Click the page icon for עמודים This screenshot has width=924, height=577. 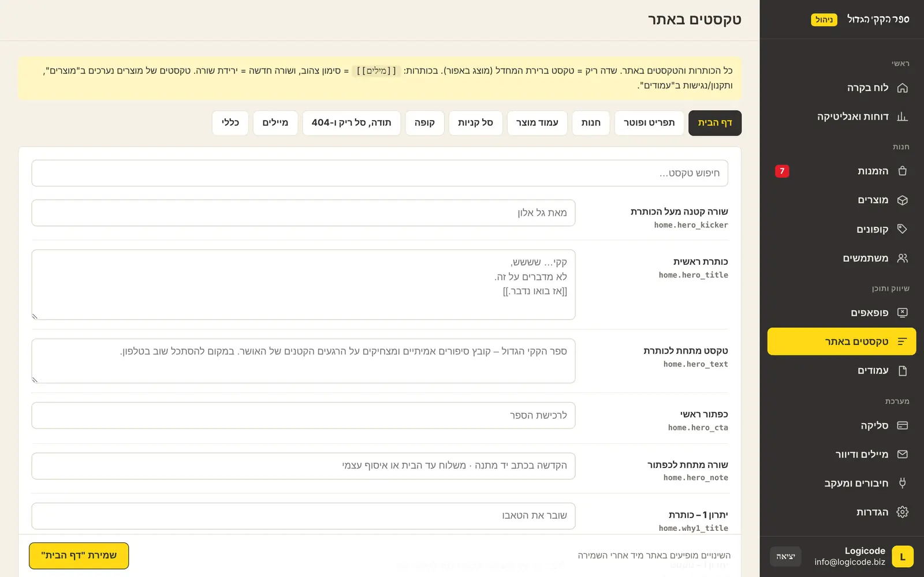coord(903,370)
